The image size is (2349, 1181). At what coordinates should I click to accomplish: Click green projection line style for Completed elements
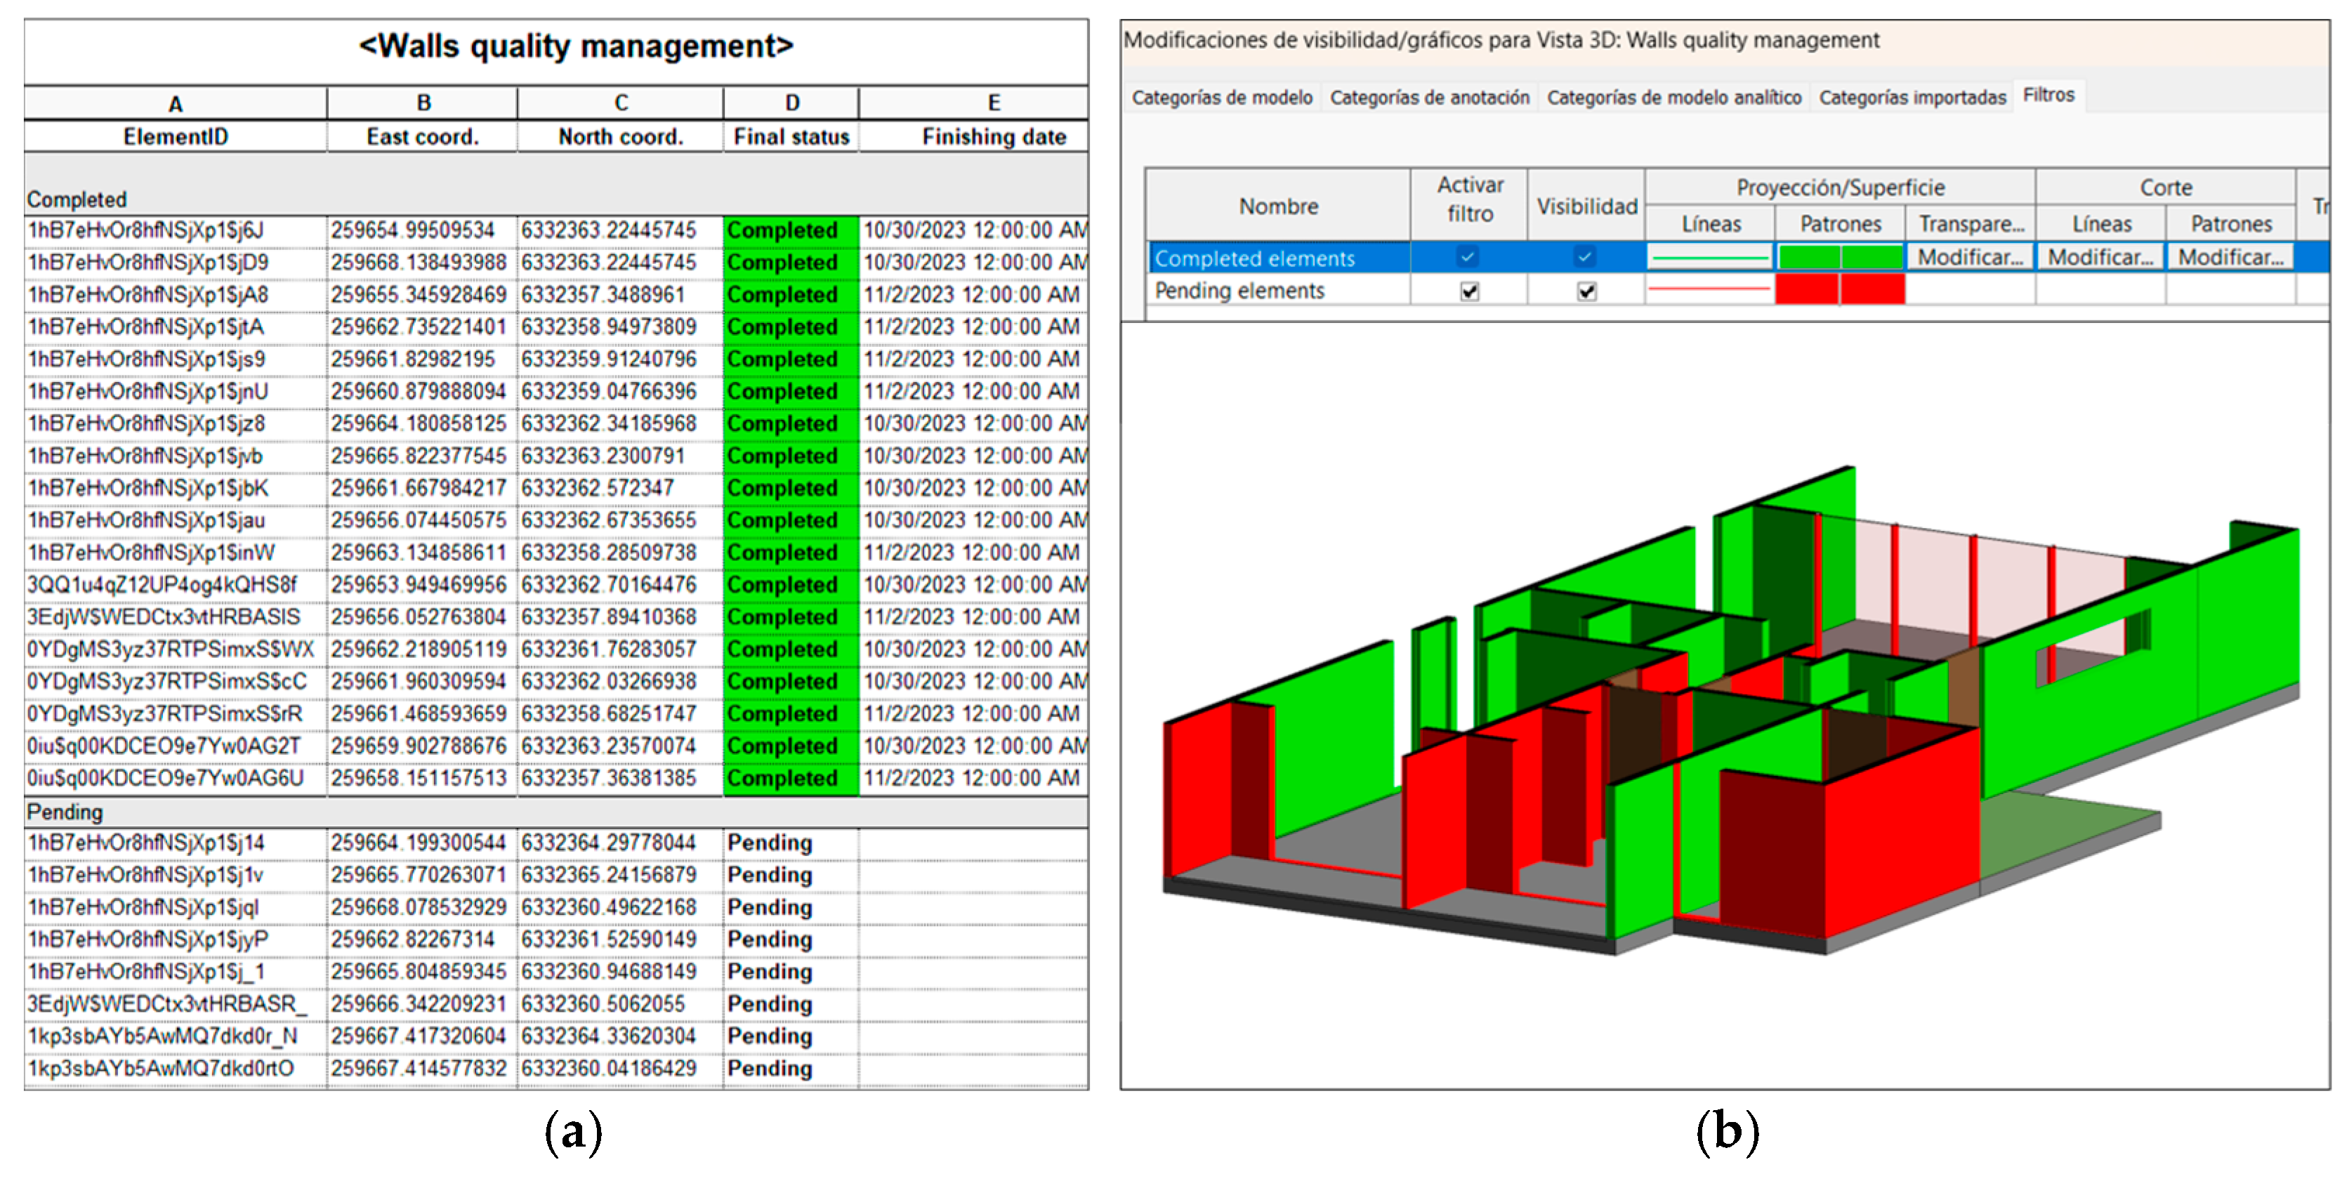click(1710, 258)
